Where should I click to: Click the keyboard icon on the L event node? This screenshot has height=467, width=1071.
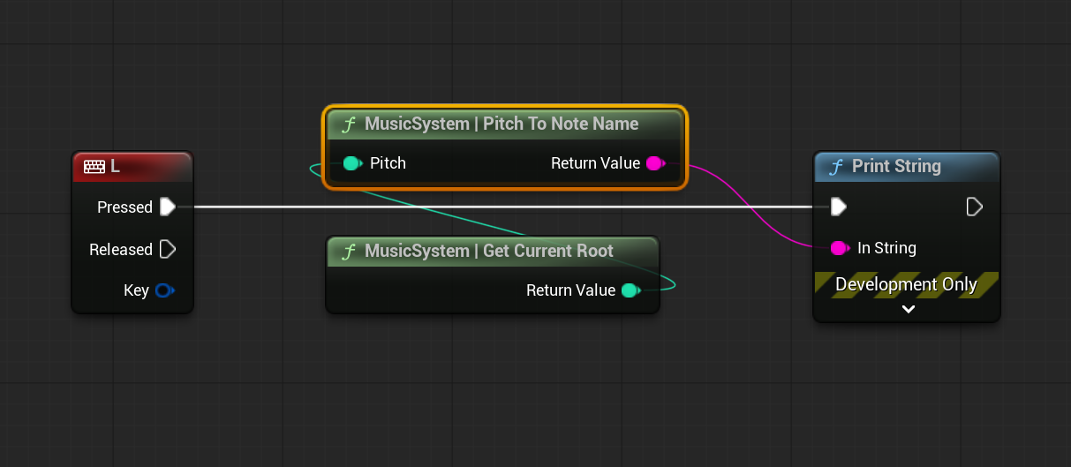tap(94, 166)
